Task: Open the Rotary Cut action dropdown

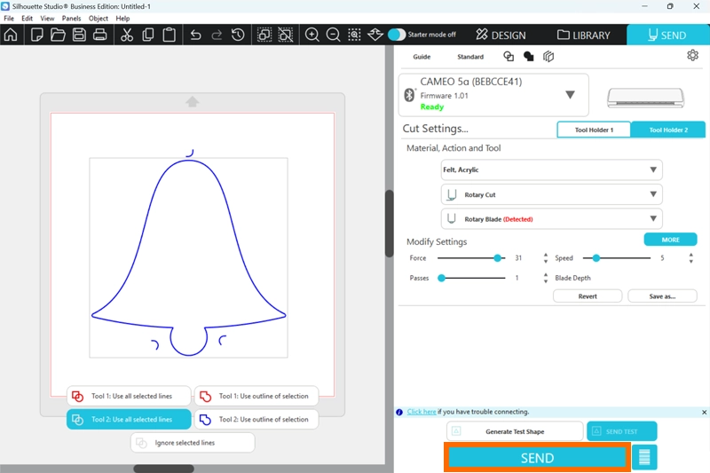Action: point(551,194)
